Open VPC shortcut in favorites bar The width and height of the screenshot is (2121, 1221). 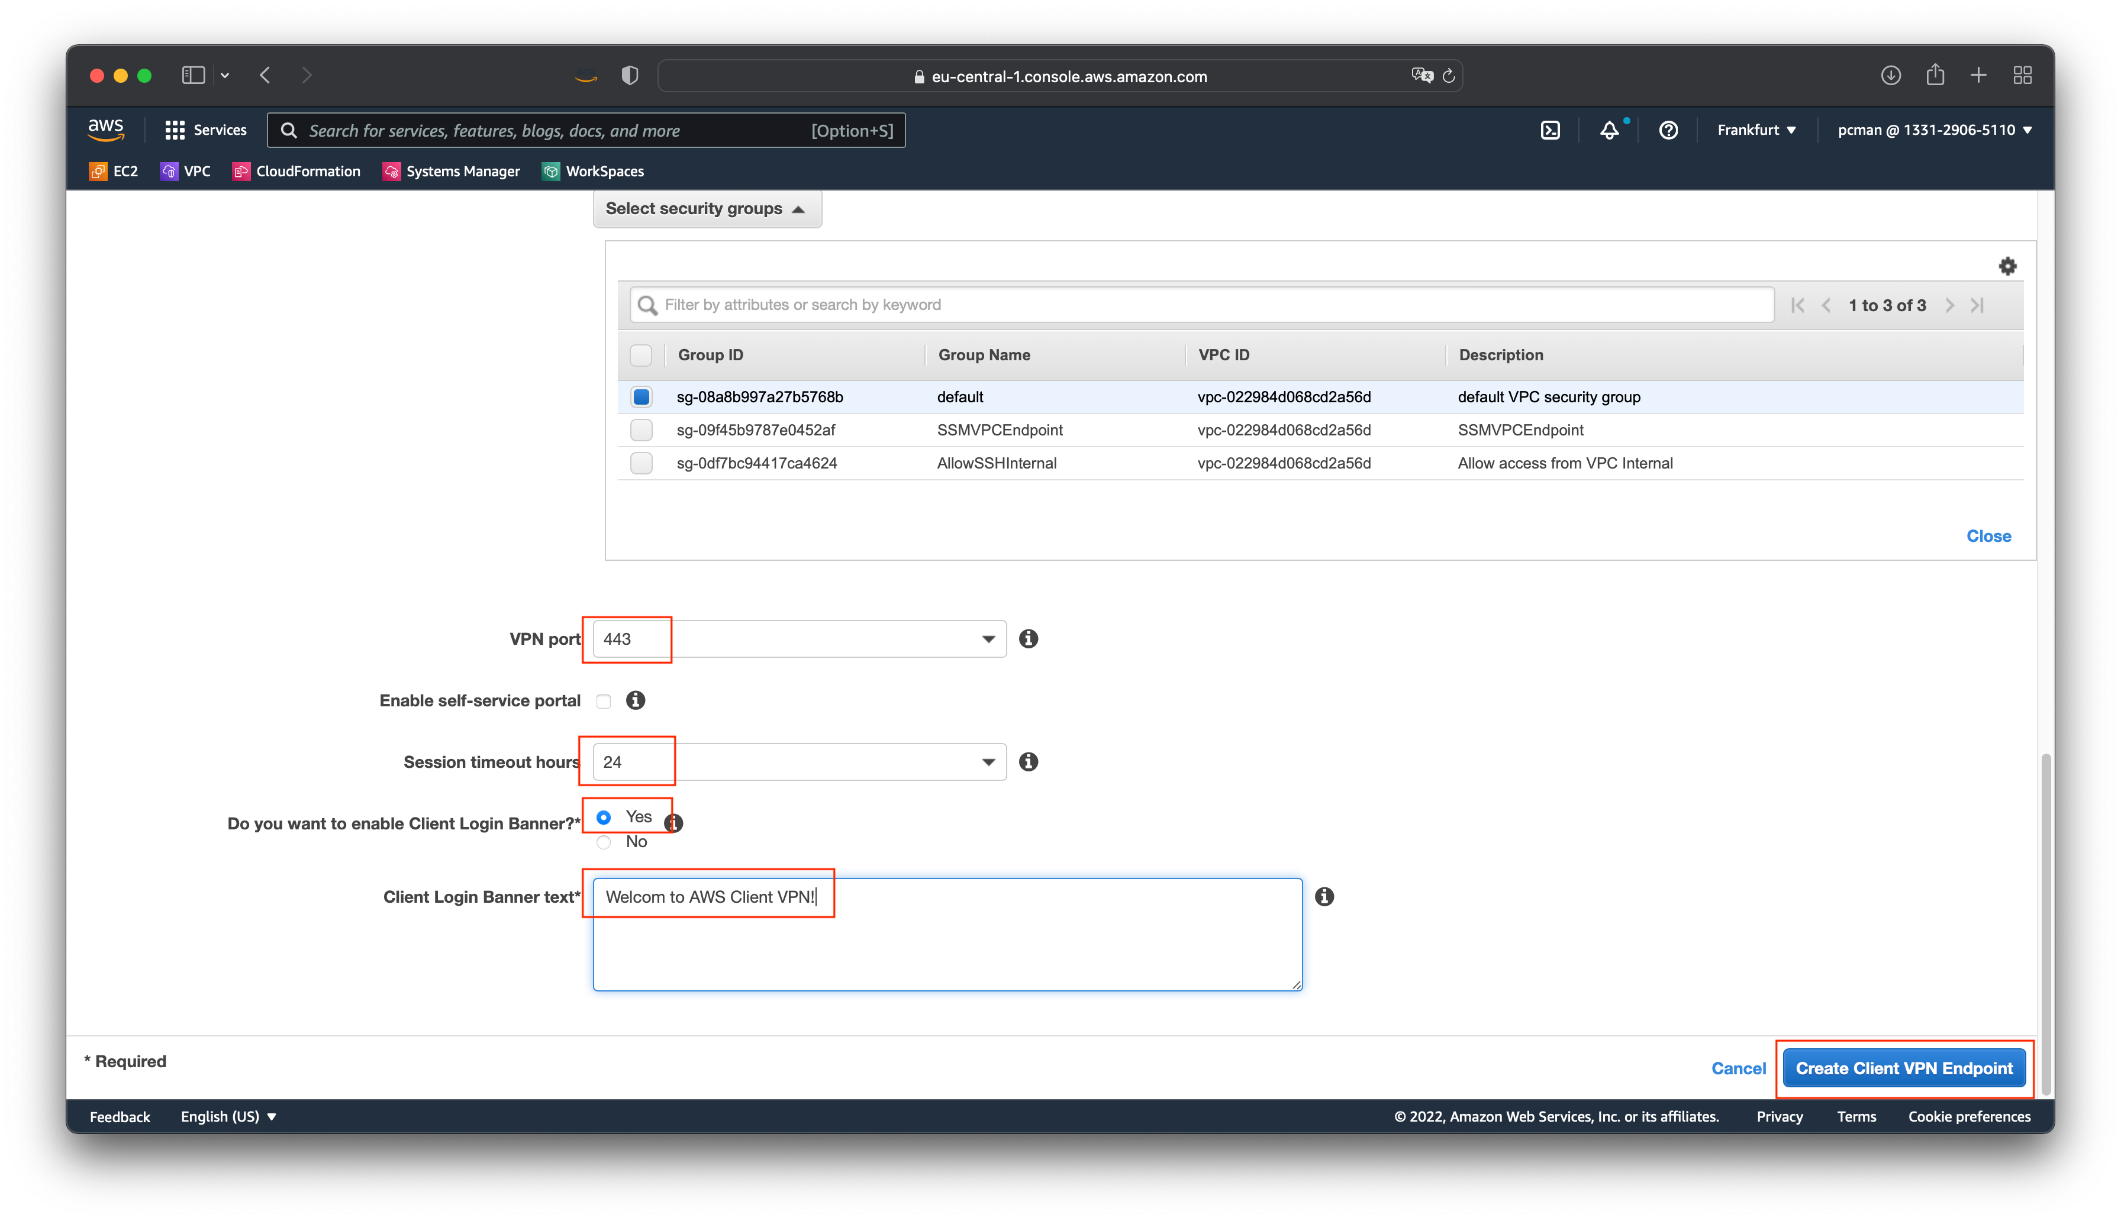point(185,171)
